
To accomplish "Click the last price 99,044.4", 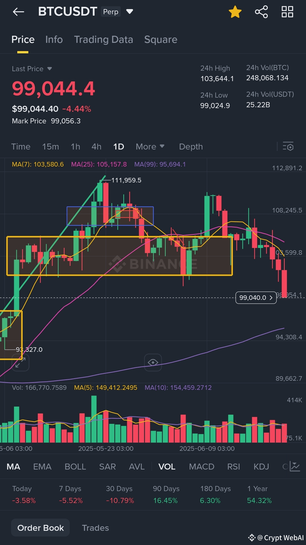I will [x=54, y=89].
